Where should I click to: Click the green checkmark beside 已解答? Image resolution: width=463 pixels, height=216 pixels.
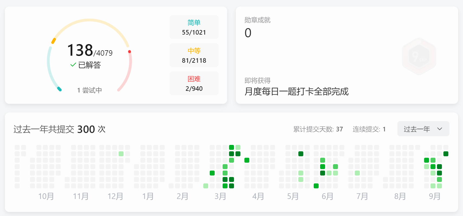tap(73, 65)
